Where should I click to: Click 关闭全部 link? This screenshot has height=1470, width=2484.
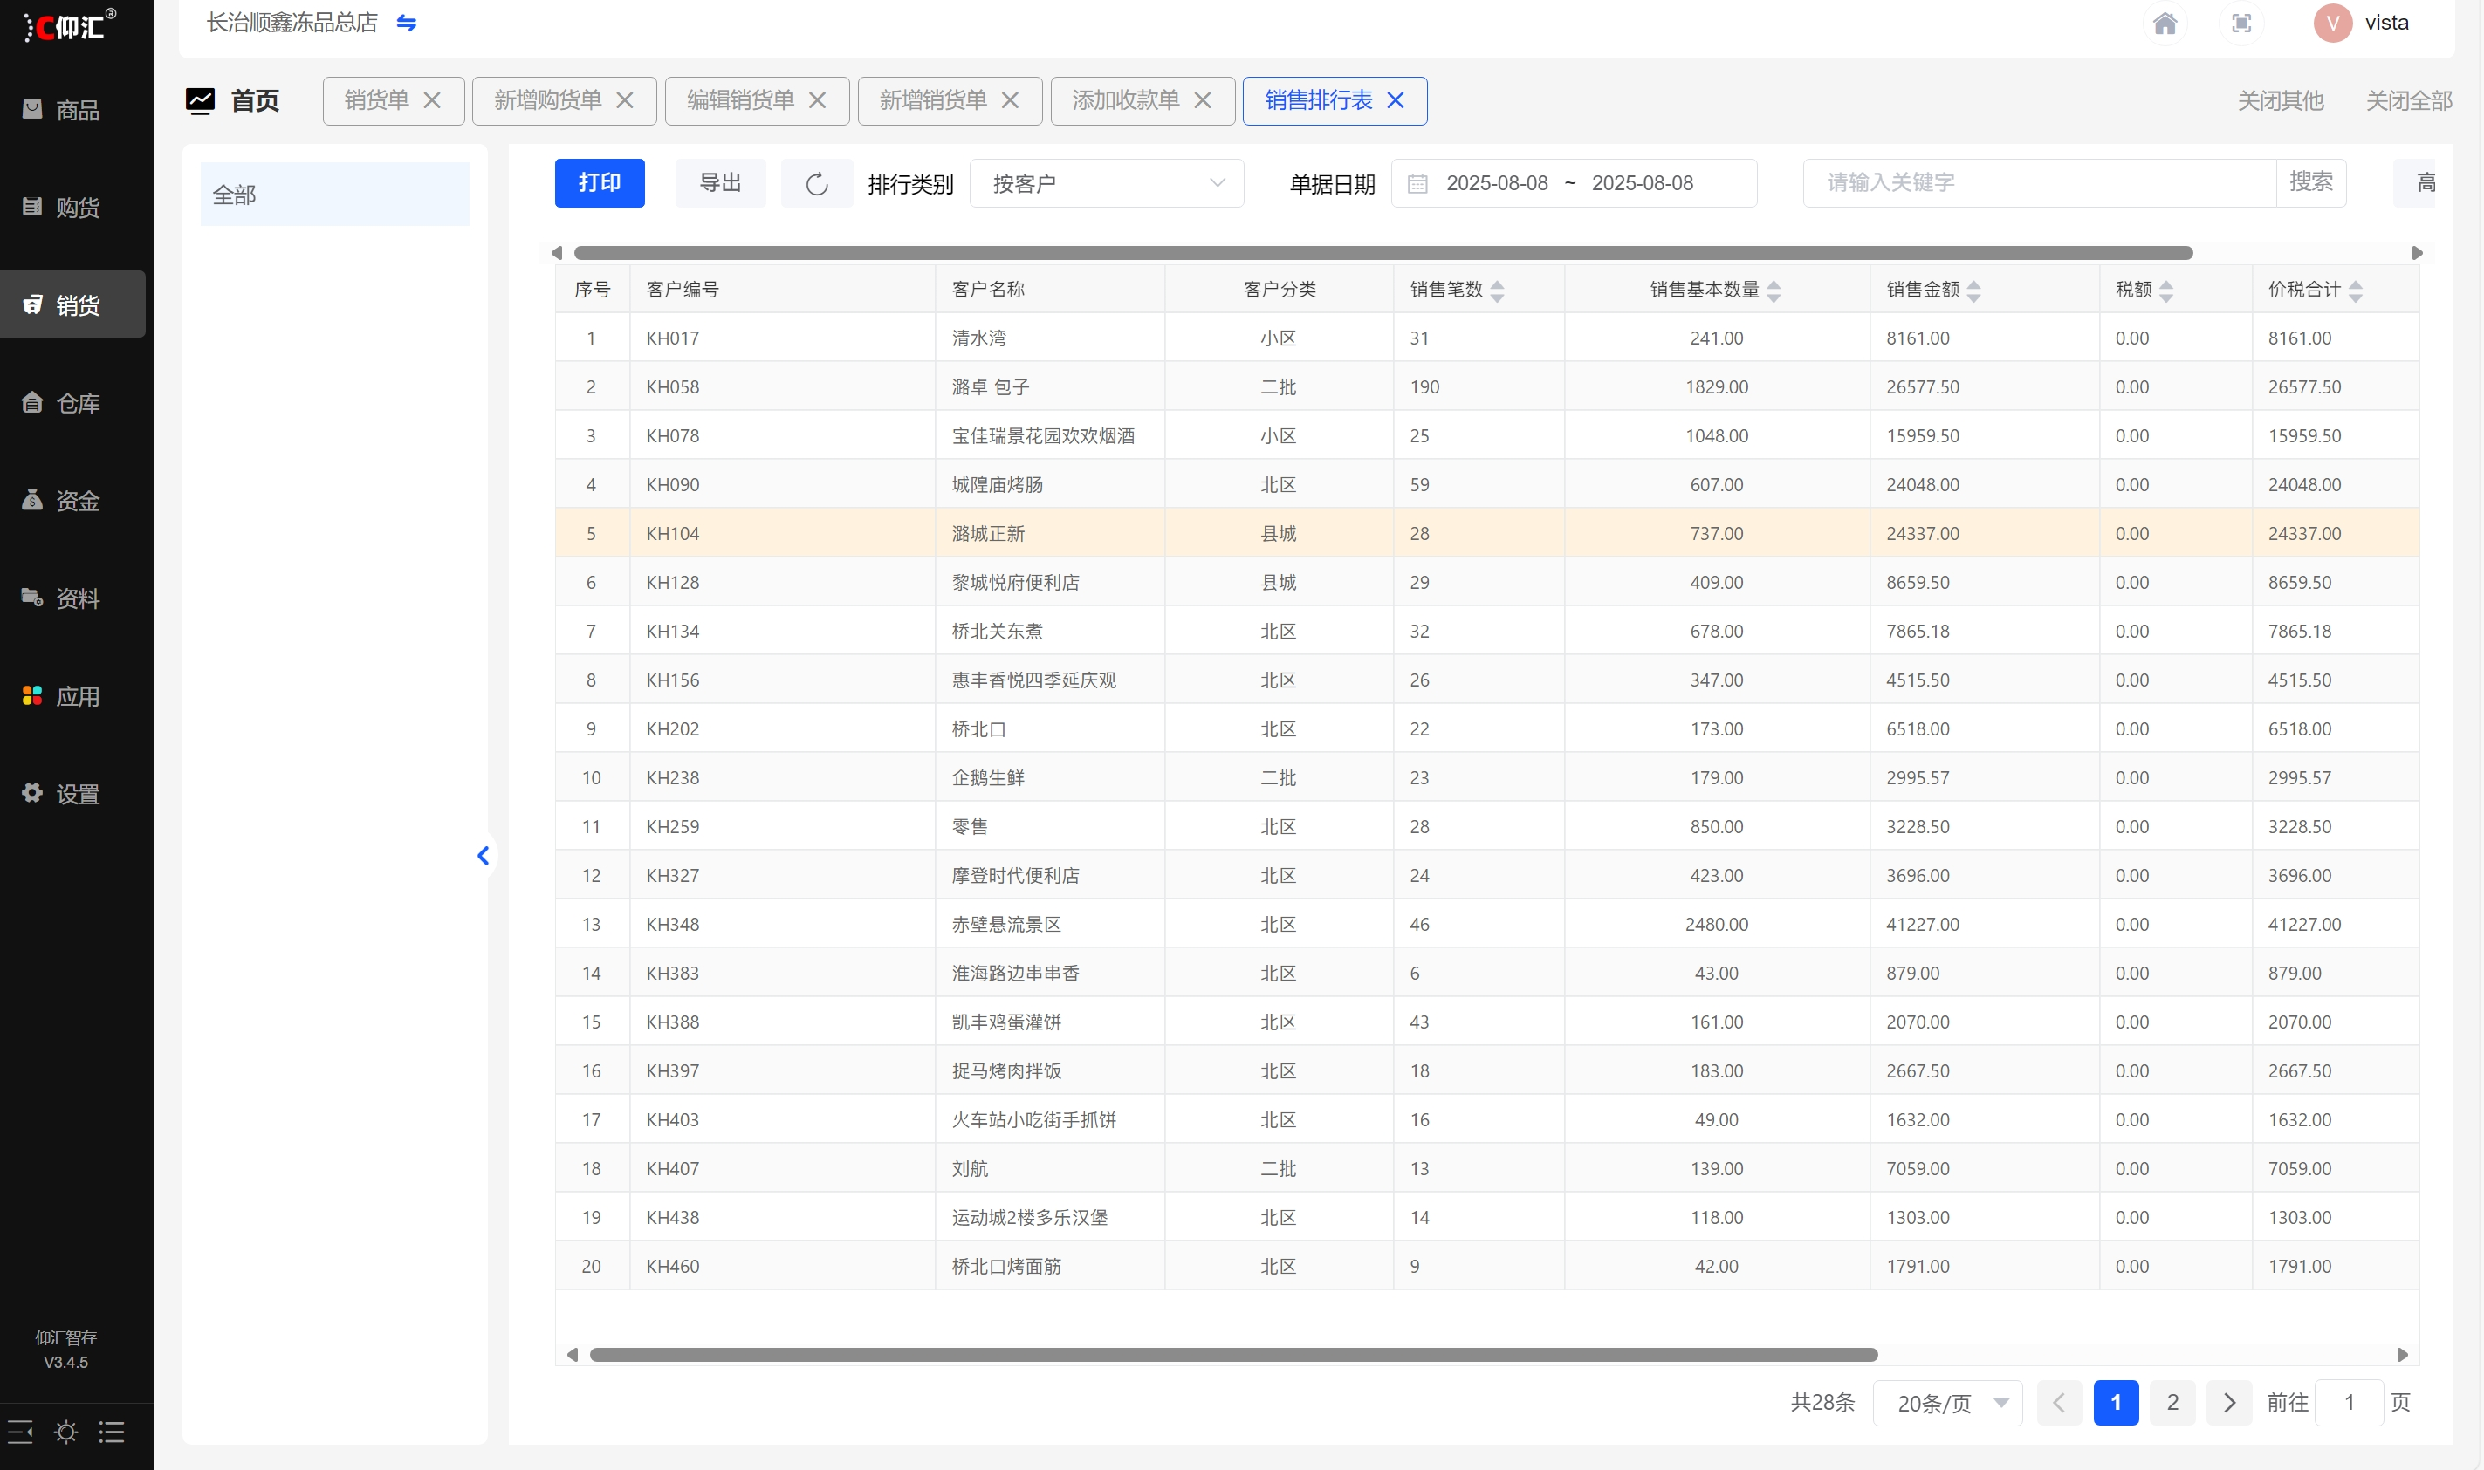(2409, 101)
